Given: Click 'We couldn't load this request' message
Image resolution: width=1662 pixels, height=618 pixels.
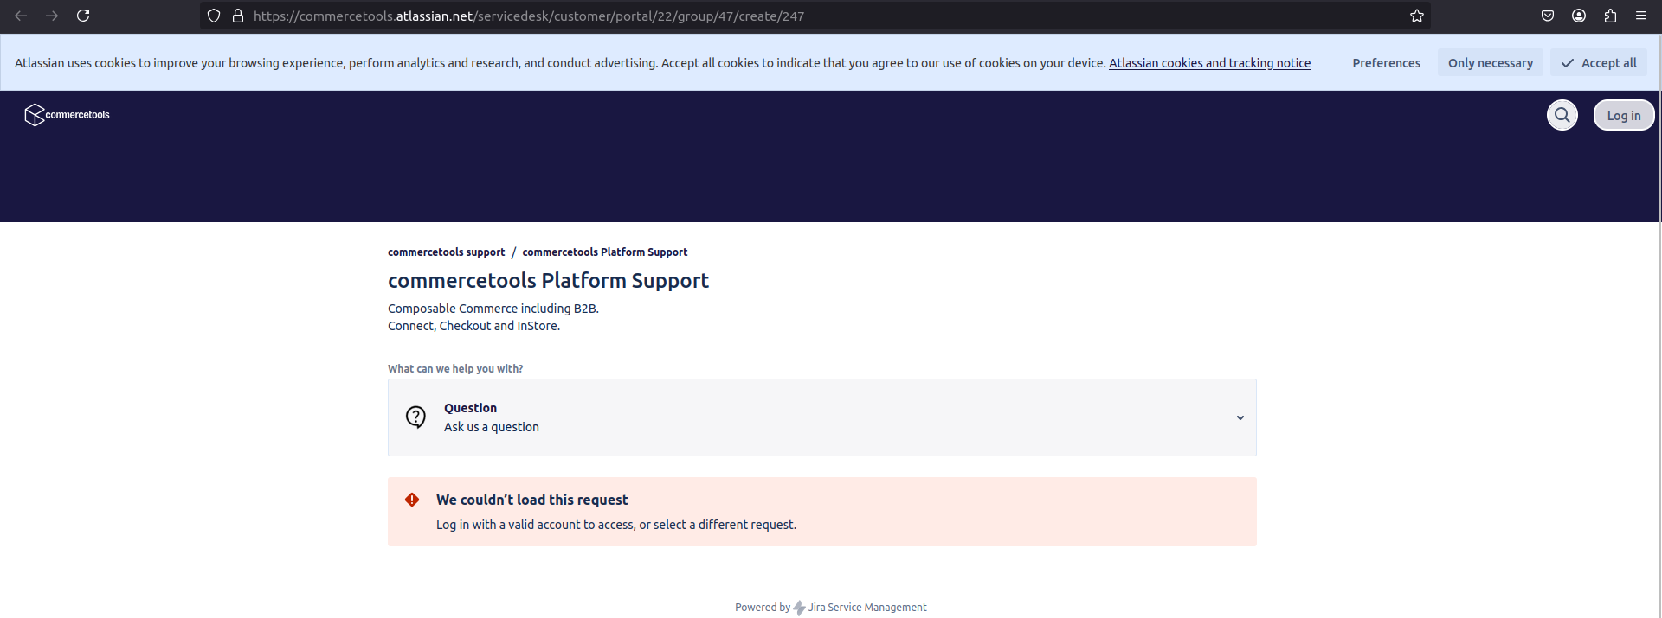Looking at the screenshot, I should pos(532,500).
